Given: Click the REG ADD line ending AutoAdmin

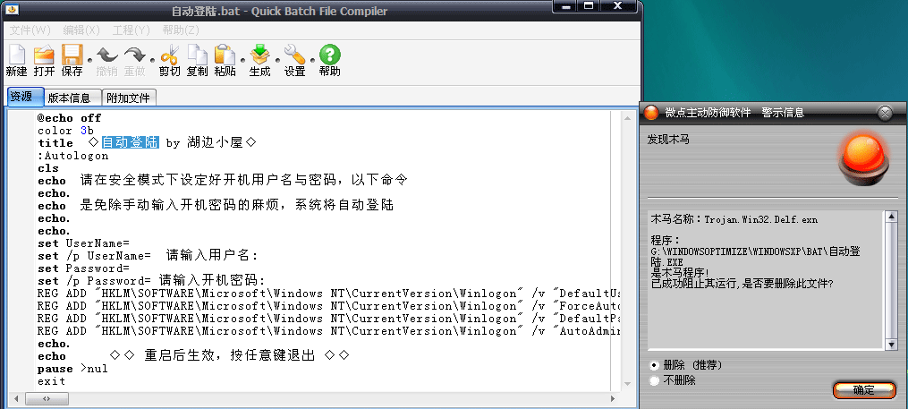Looking at the screenshot, I should [x=329, y=331].
